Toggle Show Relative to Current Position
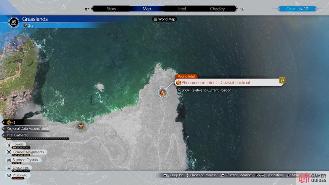The height and width of the screenshot is (185, 329). [204, 90]
